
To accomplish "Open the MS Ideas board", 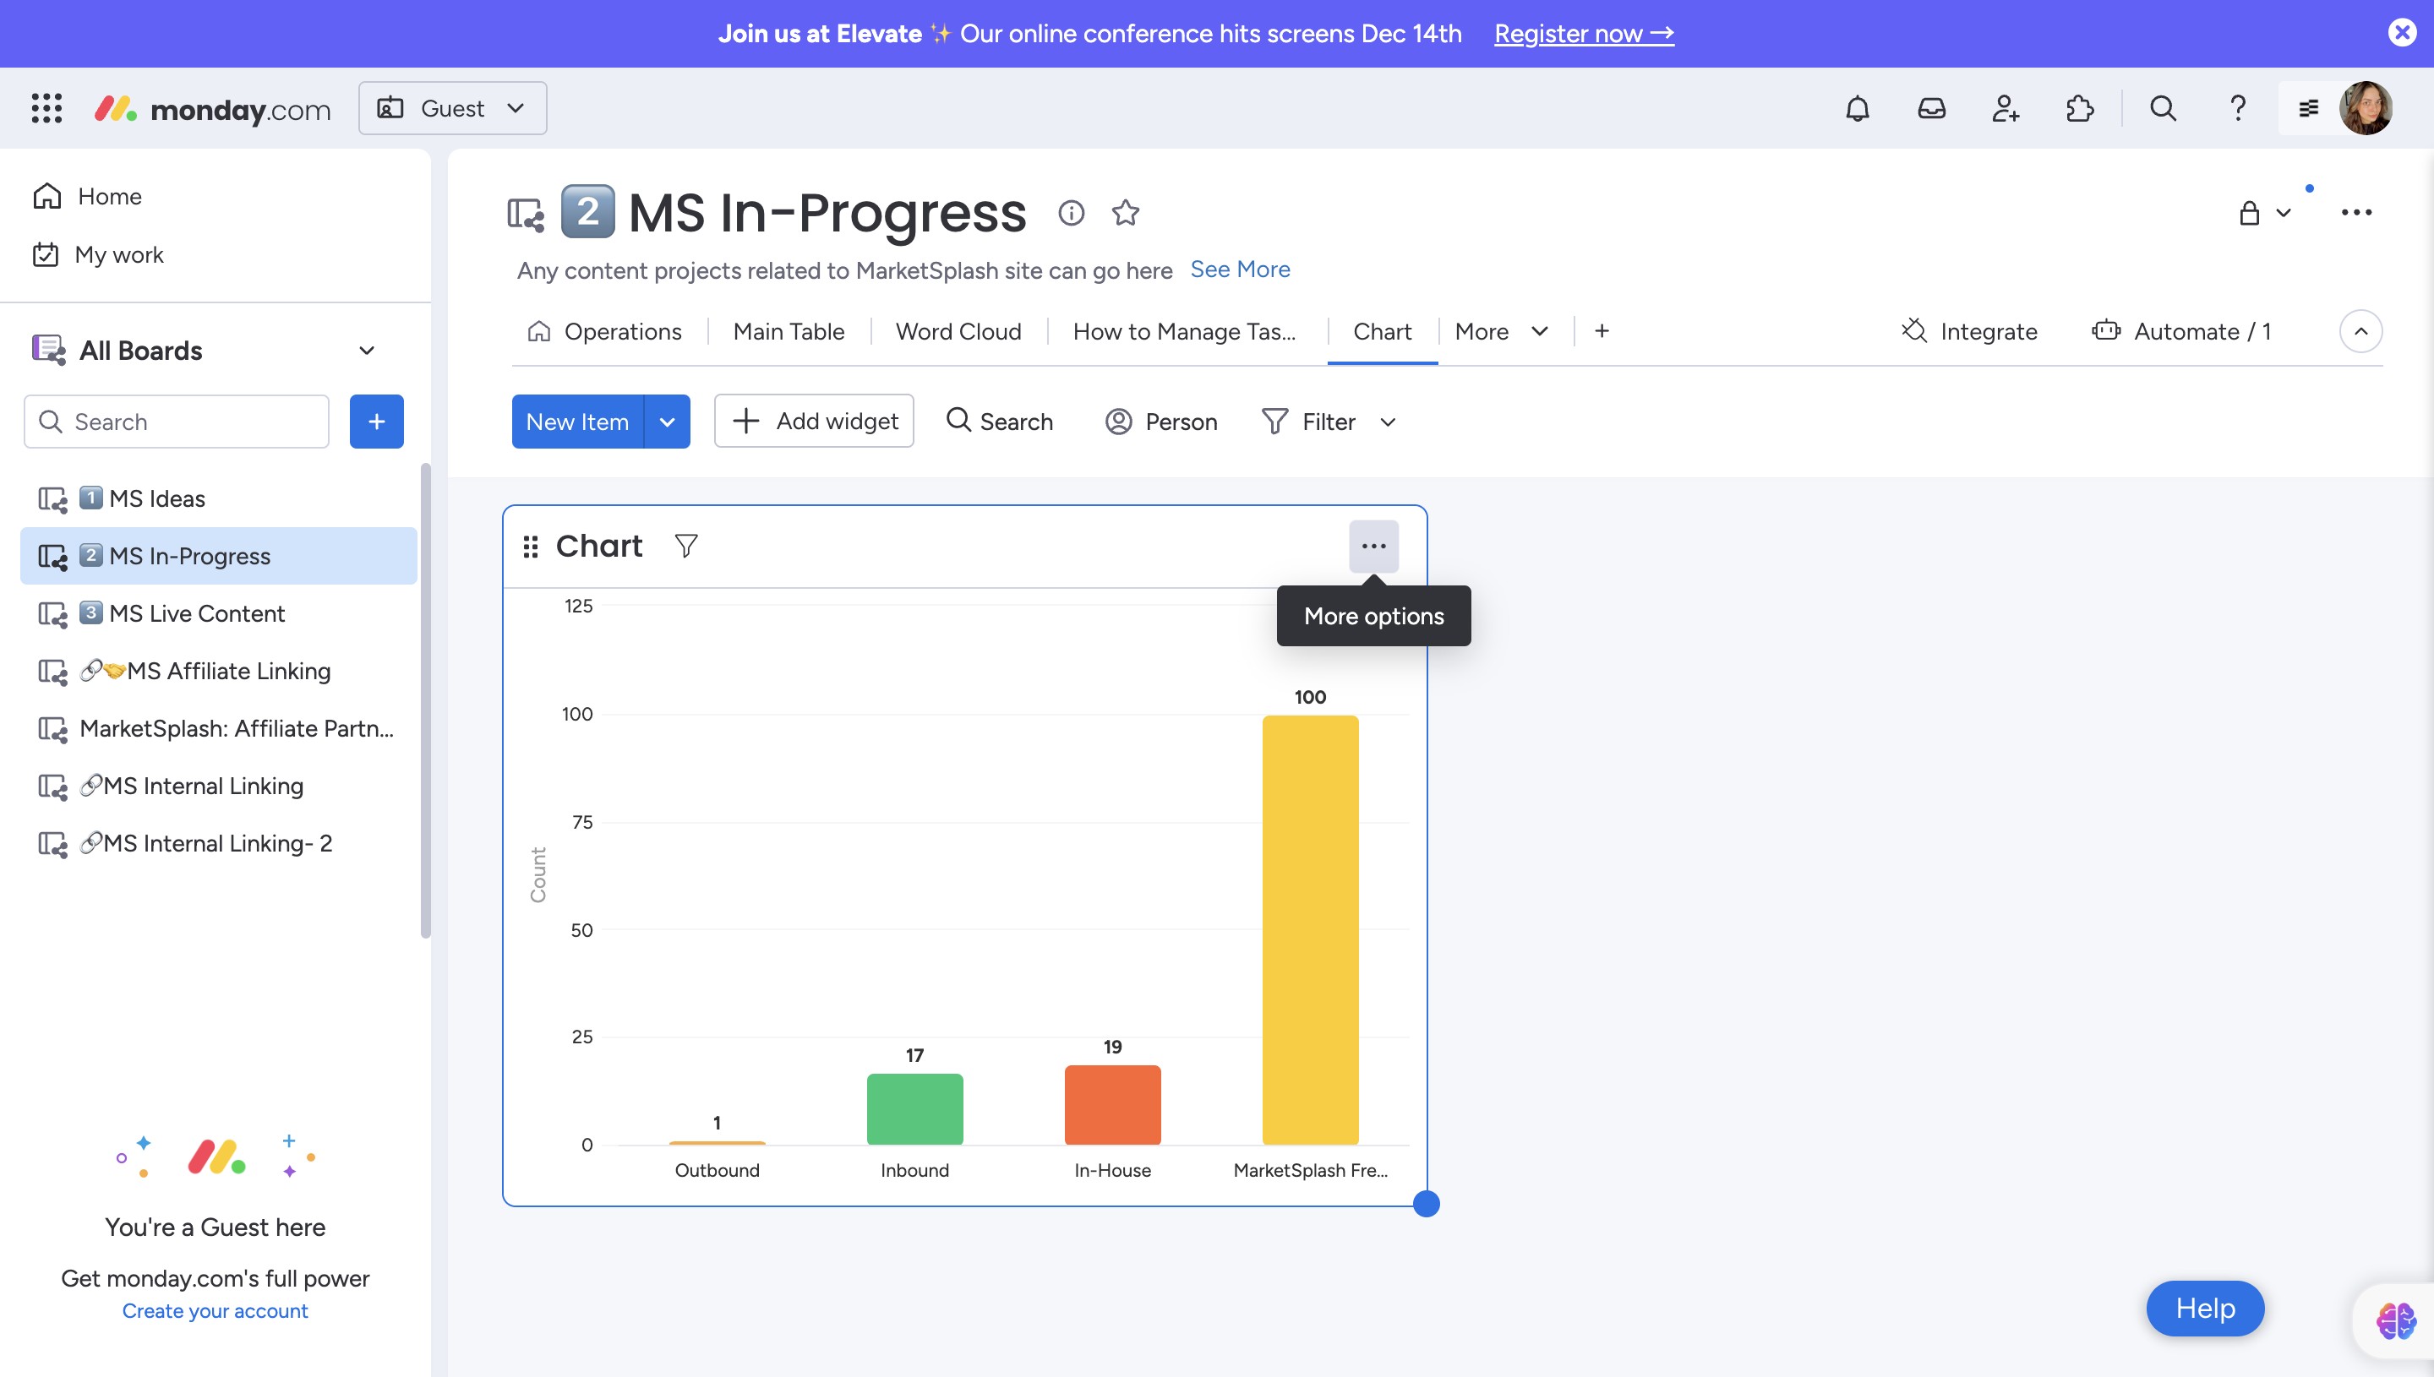I will tap(217, 498).
